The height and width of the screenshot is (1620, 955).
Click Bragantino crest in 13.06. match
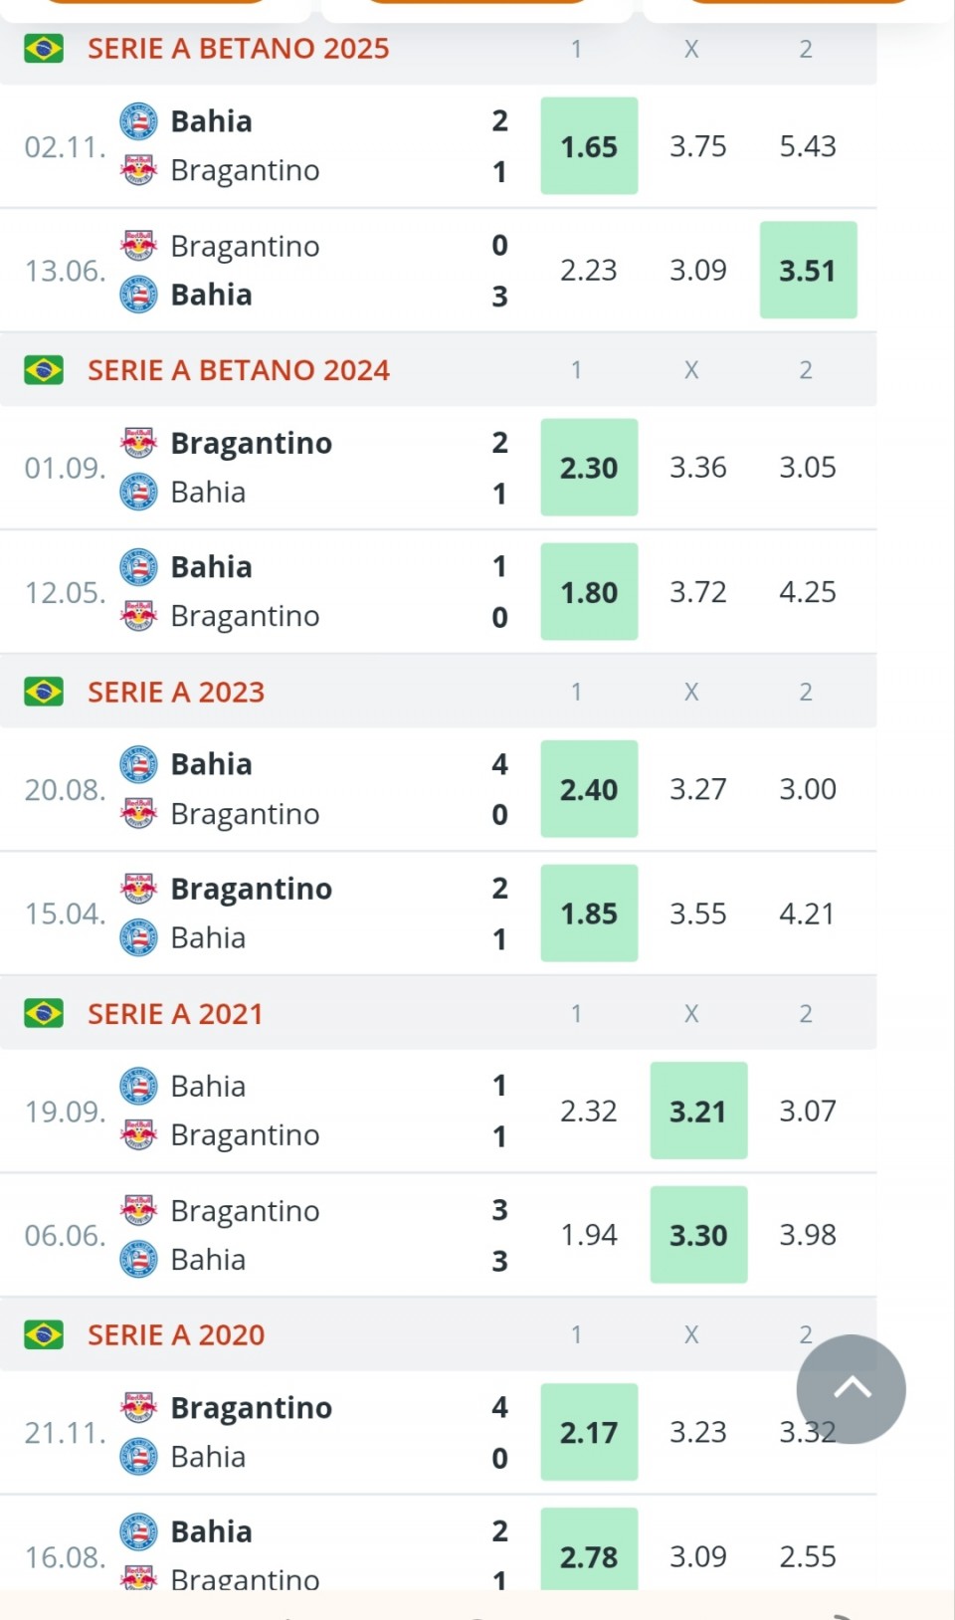point(138,246)
